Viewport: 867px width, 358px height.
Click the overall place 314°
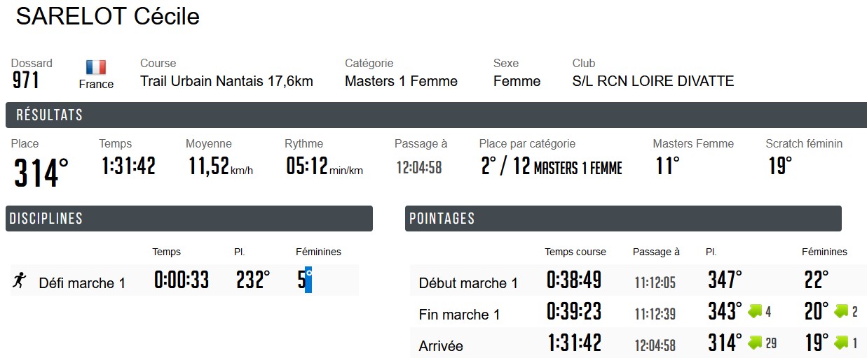[41, 173]
